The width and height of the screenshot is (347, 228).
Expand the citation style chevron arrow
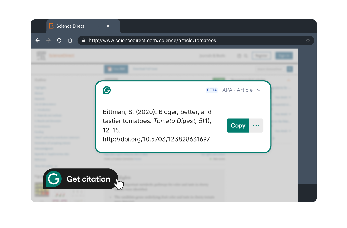[259, 90]
